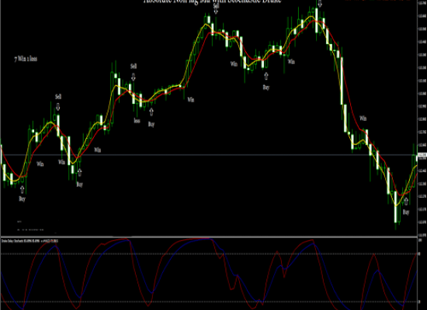Click the '7 Win 1 loss' summary text
This screenshot has width=427, height=310.
pos(26,59)
